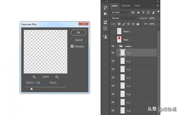Lock layer position icon
This screenshot has height=115, width=180.
click(128, 24)
